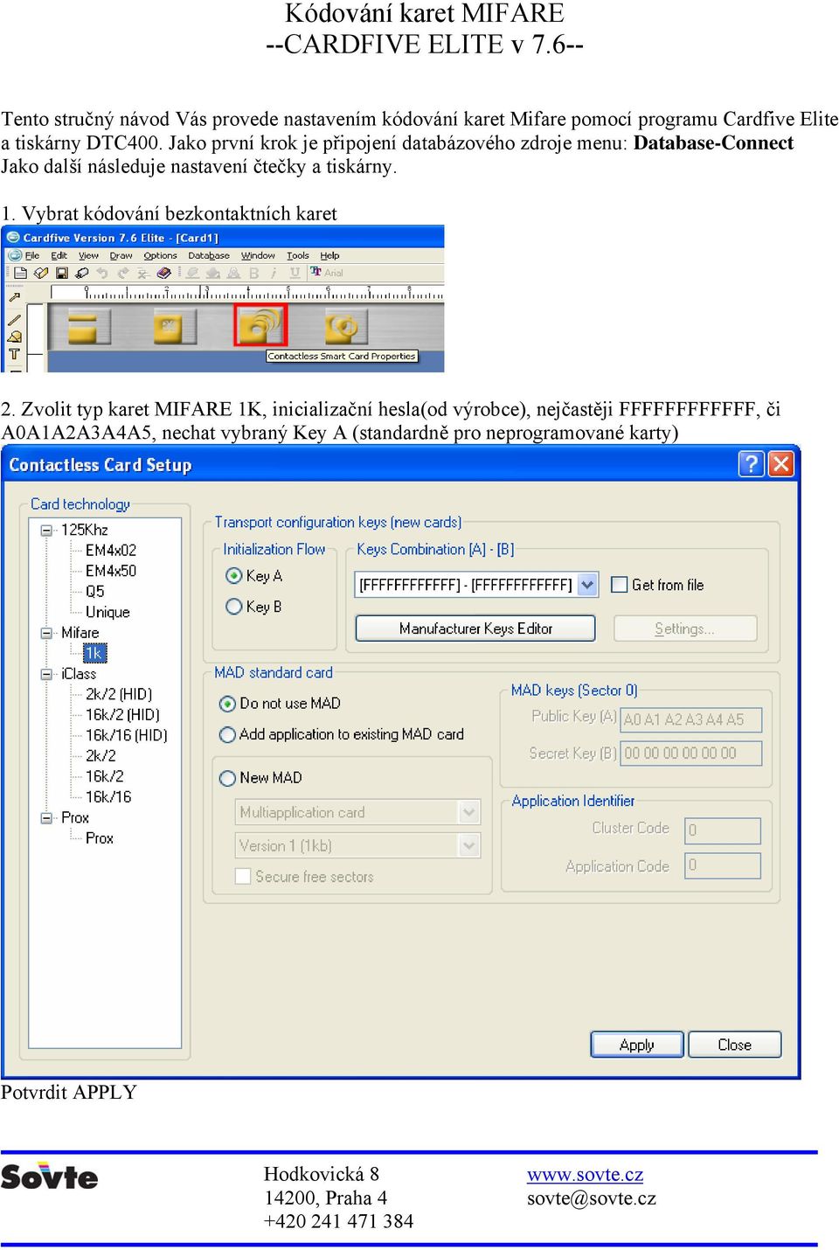Click the Italic i toolbar icon
839x1250 pixels.
274,273
